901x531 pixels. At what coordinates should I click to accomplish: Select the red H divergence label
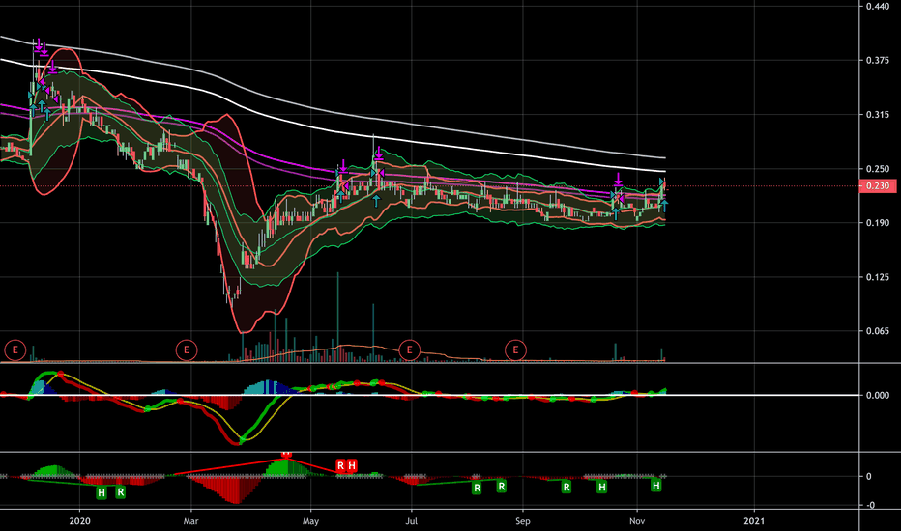click(352, 465)
